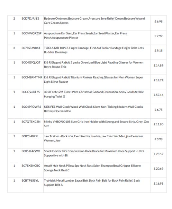Select the Acupuncture Ear Seed description text

pyautogui.click(x=86, y=35)
